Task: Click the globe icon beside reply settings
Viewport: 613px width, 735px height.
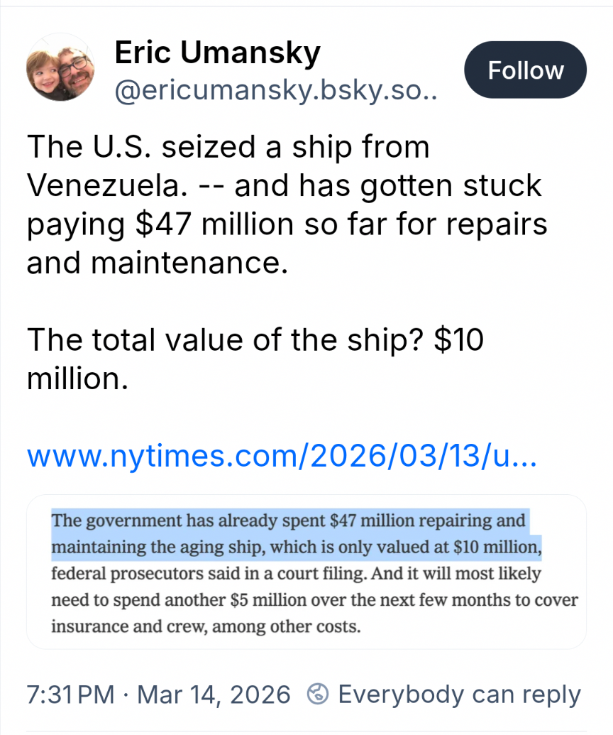Action: point(319,694)
